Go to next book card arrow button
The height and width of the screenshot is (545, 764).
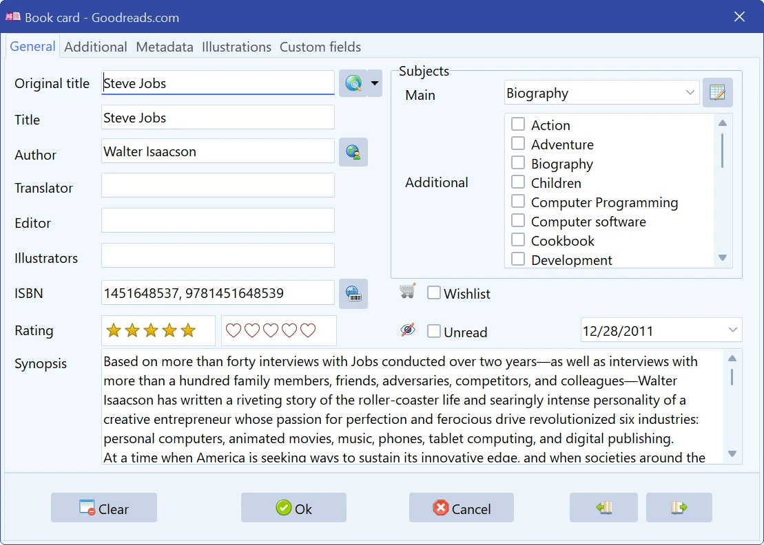coord(679,508)
